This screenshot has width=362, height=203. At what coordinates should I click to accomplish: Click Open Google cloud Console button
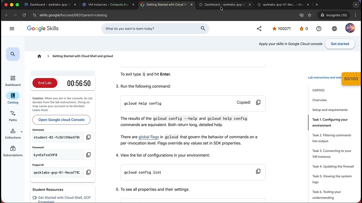click(x=61, y=120)
